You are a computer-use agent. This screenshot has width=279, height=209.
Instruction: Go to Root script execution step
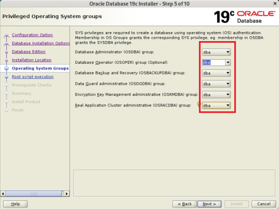click(32, 77)
